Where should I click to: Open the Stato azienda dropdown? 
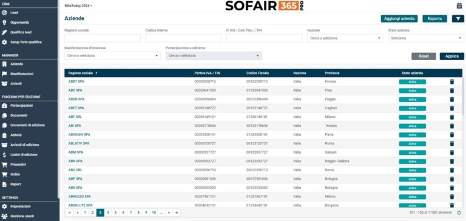coord(426,38)
